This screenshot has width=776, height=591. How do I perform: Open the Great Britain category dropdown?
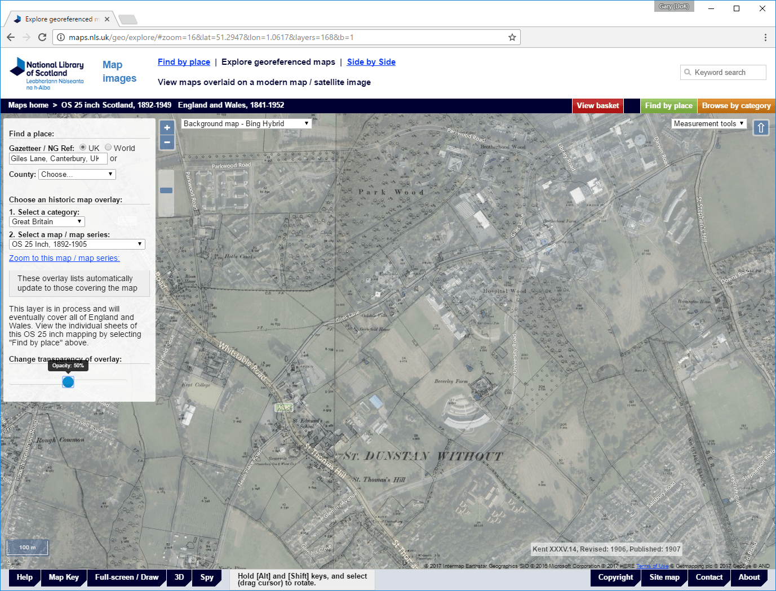pos(47,221)
